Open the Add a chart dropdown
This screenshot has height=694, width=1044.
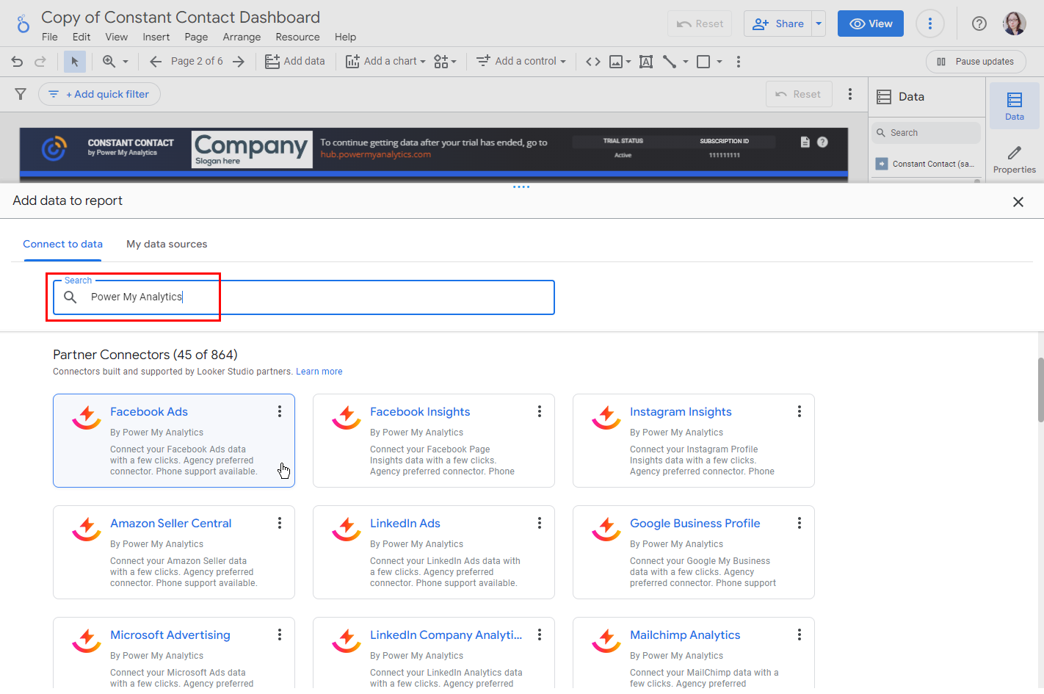point(386,62)
